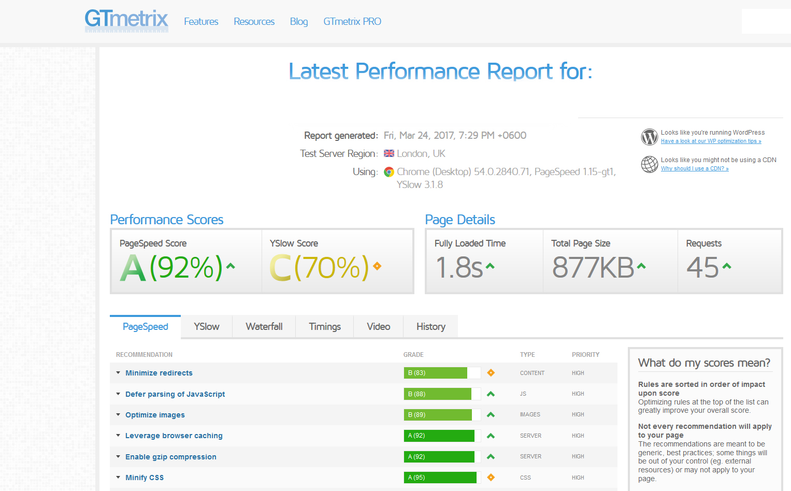Click the green arrow beside PageSpeed score

[231, 266]
